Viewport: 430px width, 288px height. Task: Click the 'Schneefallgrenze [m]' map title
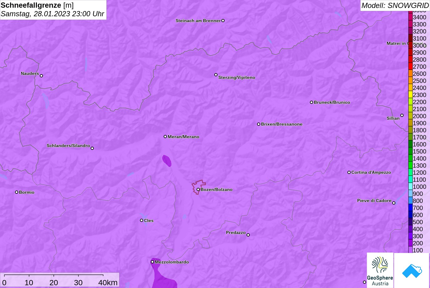[x=37, y=5]
